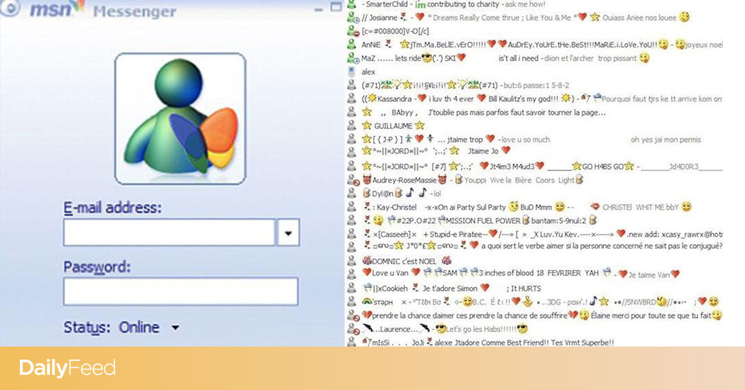This screenshot has height=390, width=745.
Task: Click the 'Let's go les Habs' message
Action: click(481, 329)
